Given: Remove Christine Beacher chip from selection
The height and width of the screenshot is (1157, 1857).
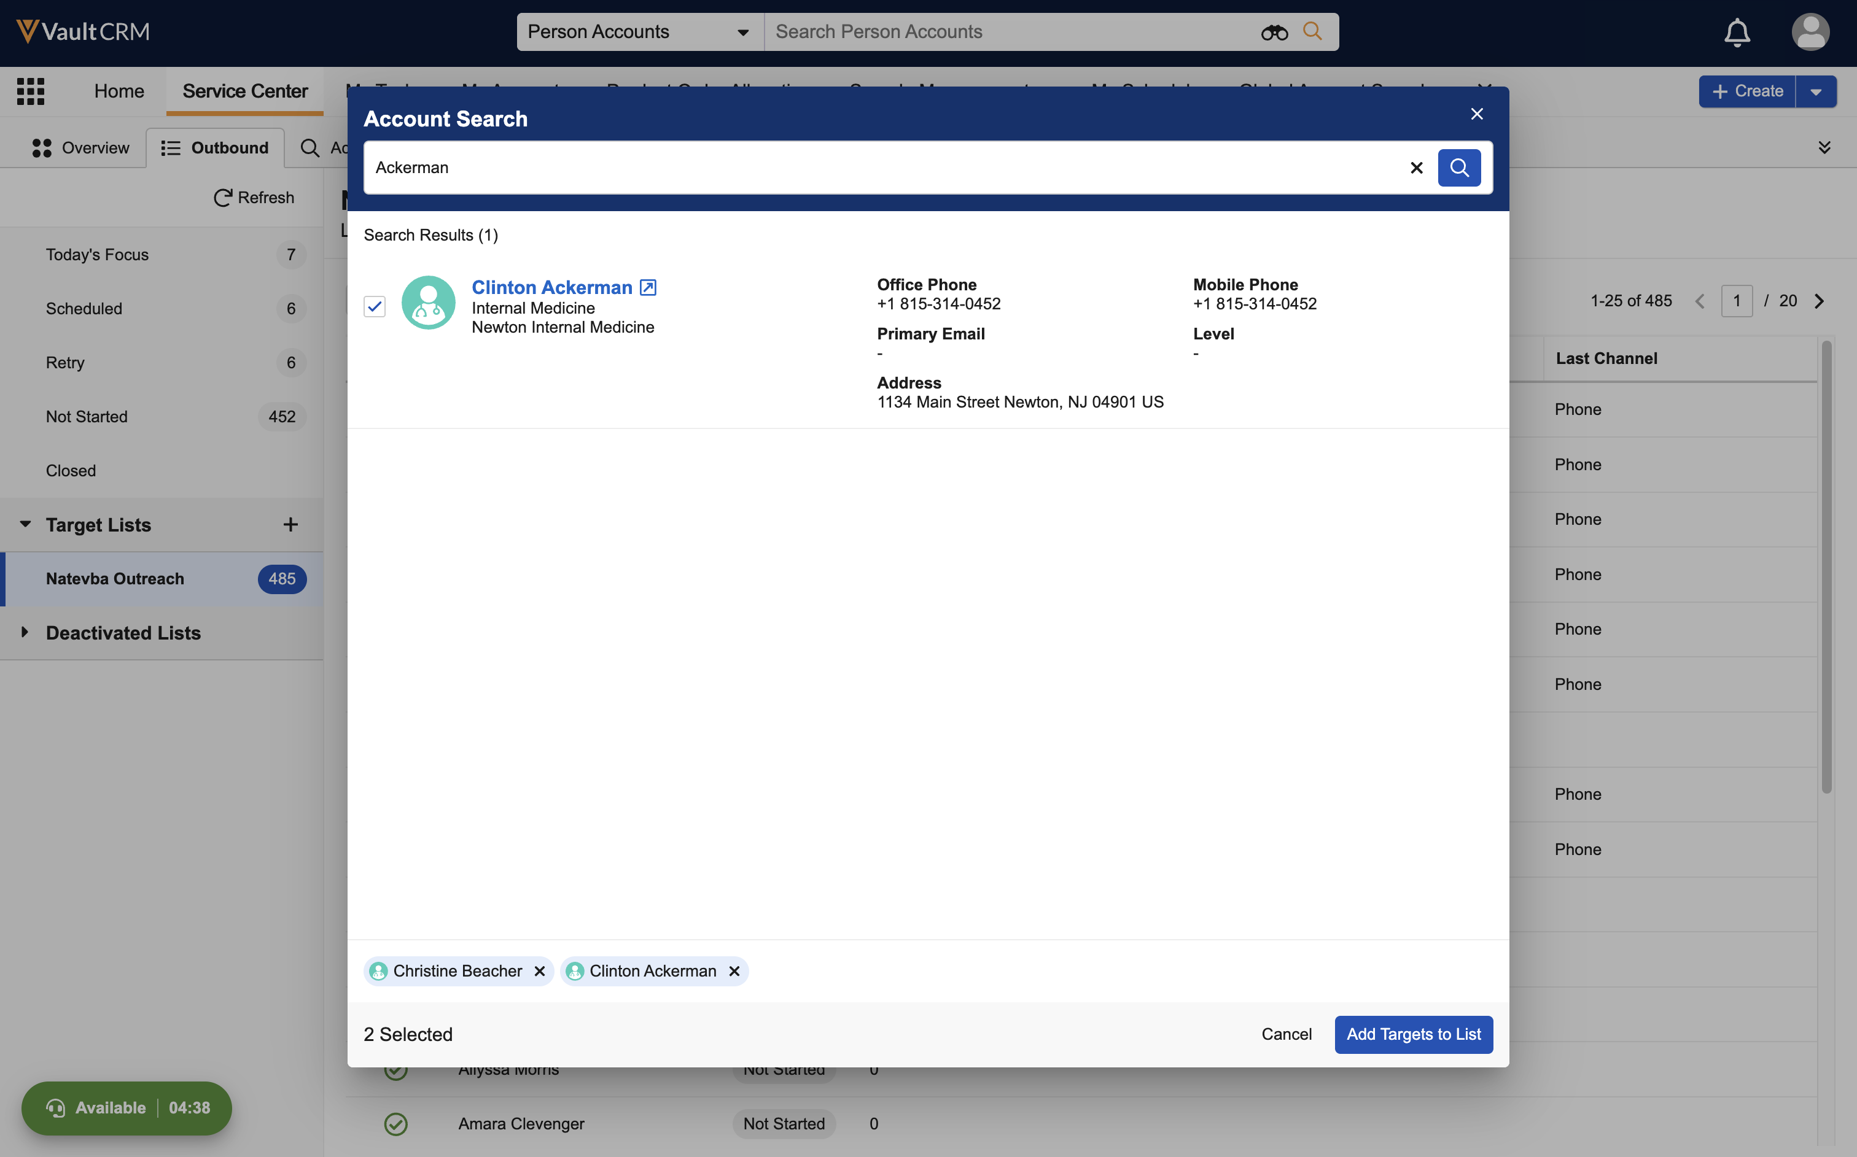Looking at the screenshot, I should tap(540, 971).
